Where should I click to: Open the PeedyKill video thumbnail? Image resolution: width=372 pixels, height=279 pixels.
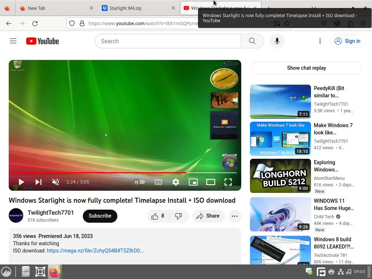point(280,102)
